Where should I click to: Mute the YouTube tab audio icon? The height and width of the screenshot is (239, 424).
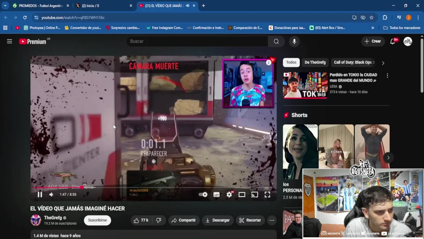pyautogui.click(x=187, y=6)
